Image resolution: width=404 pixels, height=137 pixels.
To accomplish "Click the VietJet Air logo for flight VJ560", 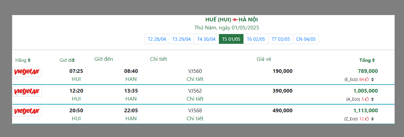I will pos(27,72).
